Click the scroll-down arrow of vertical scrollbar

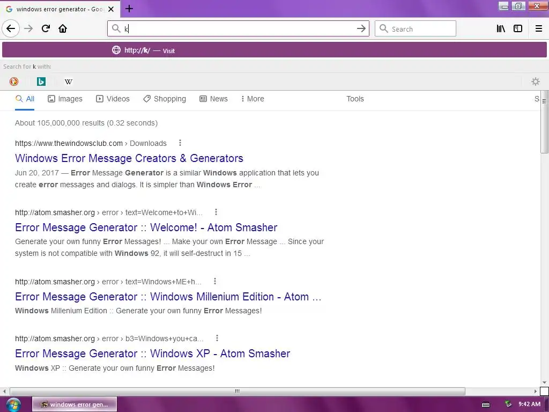coord(544,382)
